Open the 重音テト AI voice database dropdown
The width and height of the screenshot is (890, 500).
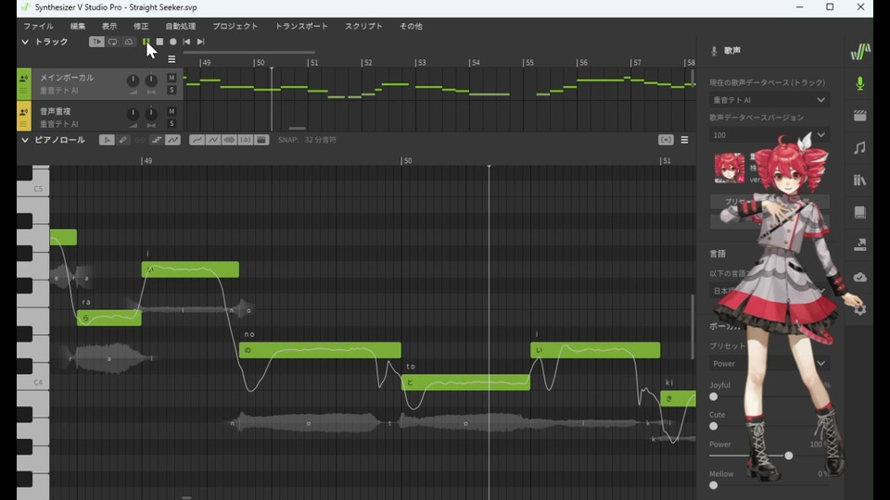click(x=769, y=100)
